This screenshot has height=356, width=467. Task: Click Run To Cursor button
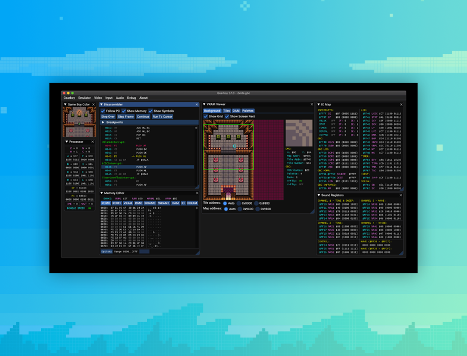point(162,117)
